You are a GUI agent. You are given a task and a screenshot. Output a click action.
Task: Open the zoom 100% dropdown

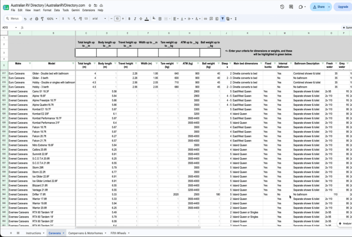coord(52,19)
